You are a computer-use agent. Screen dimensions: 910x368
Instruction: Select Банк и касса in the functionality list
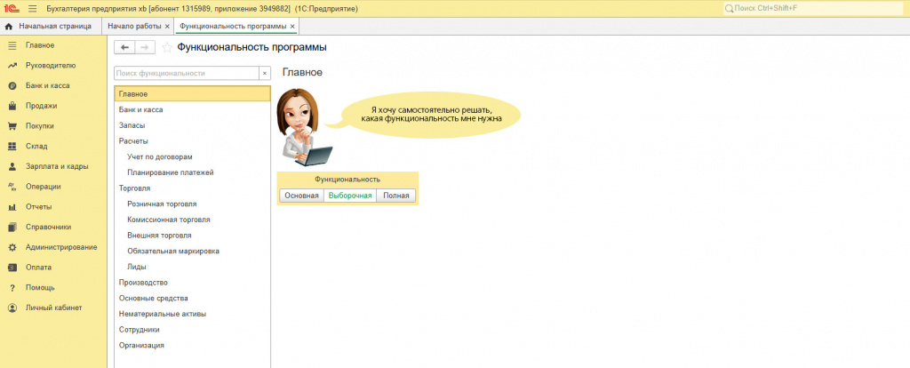193,109
